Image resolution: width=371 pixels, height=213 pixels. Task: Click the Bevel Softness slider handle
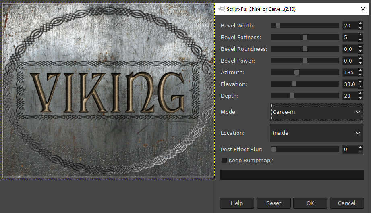pos(305,37)
